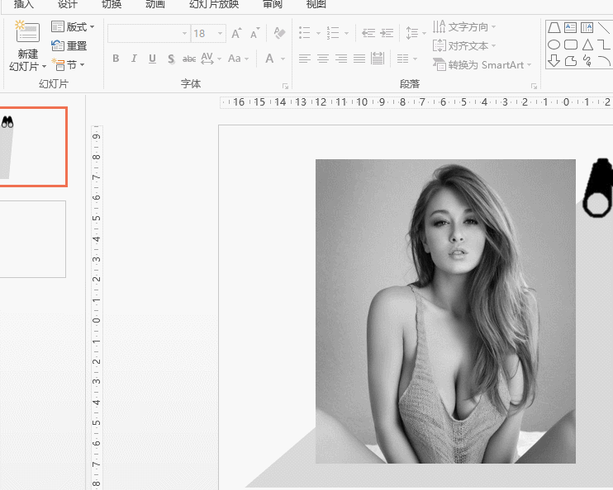
Task: Increase the list indent level
Action: (387, 34)
